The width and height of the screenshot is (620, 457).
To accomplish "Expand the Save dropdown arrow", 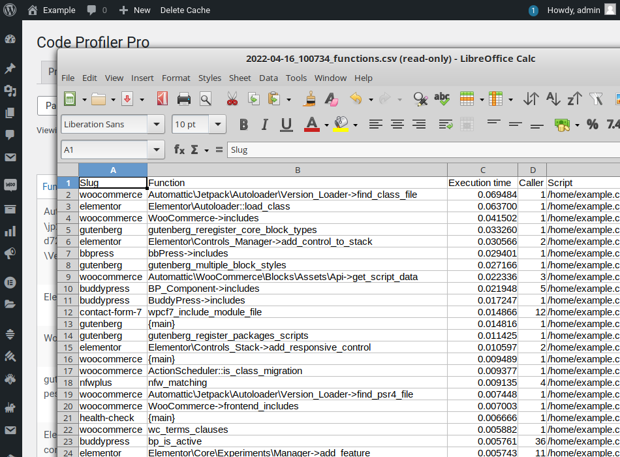I will [142, 100].
